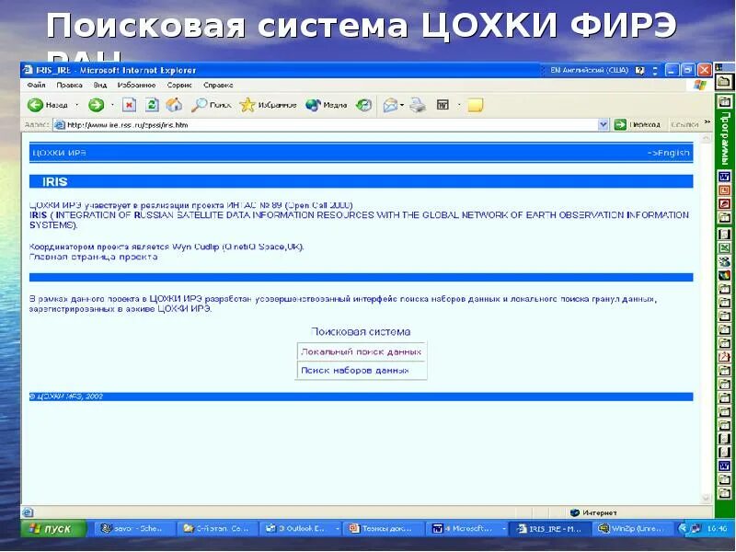Open the Media (Медиа) panel
This screenshot has width=736, height=552.
tap(313, 105)
